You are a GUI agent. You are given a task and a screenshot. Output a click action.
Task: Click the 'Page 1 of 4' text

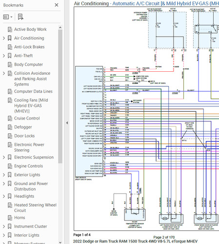[82, 235]
